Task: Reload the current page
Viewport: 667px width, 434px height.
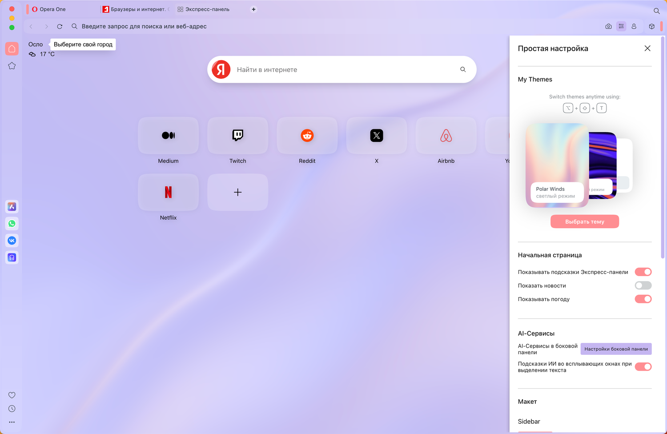Action: tap(60, 26)
